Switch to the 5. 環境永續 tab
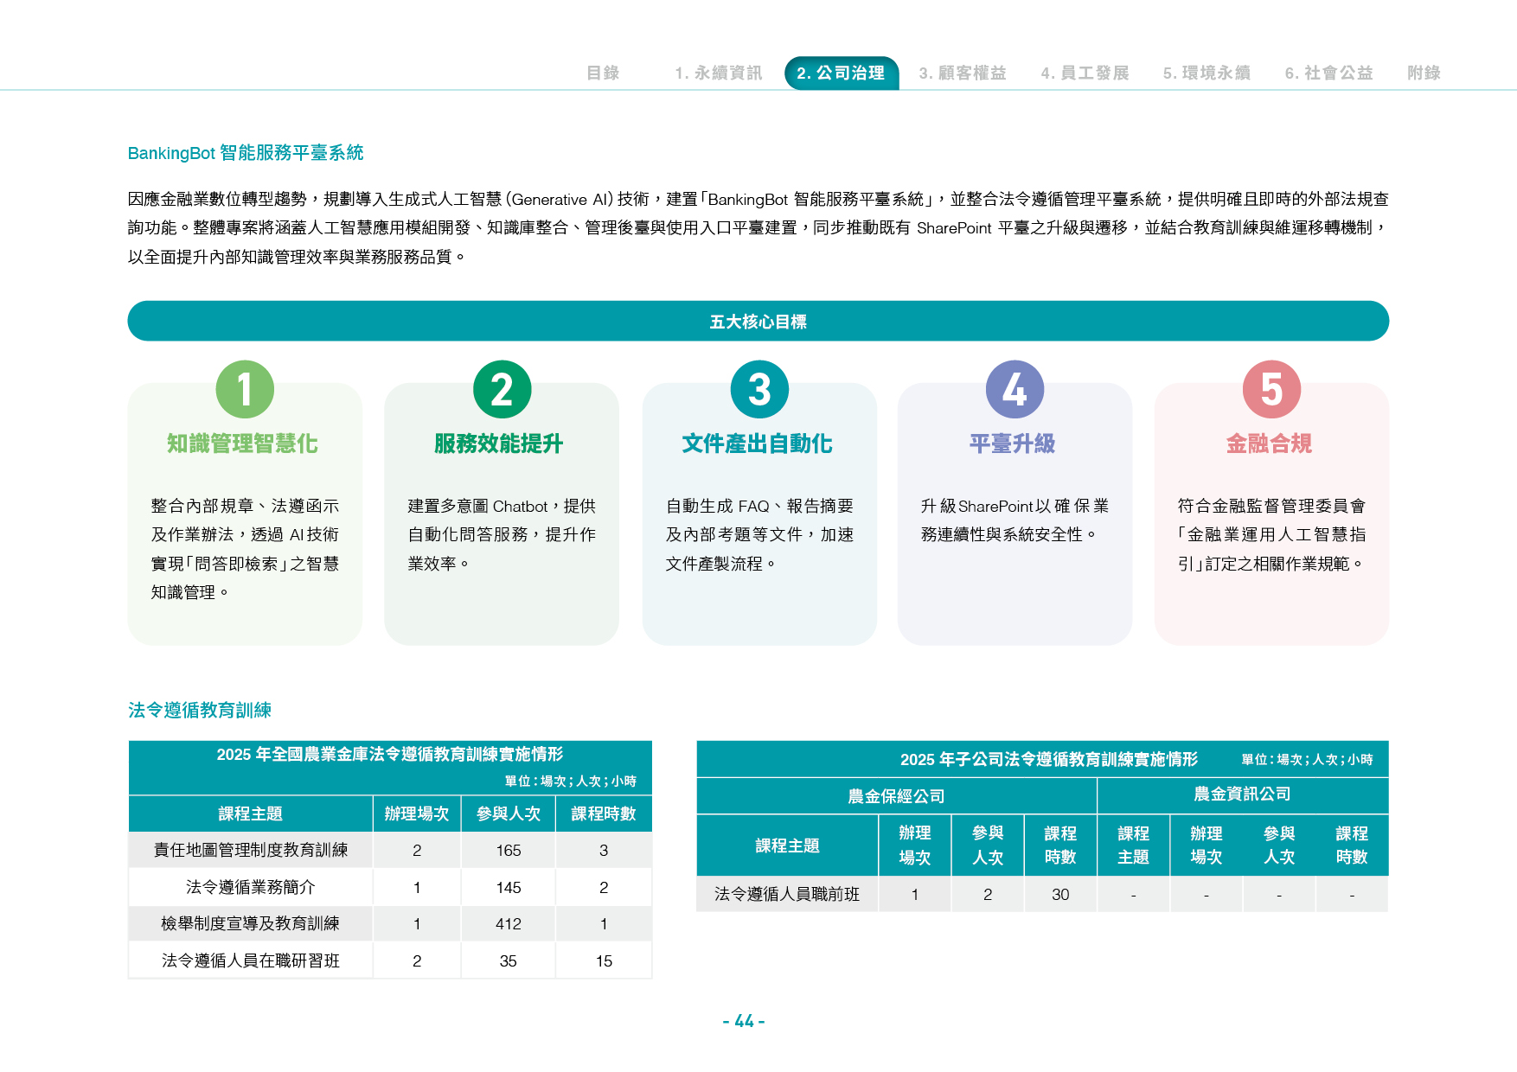1517x1072 pixels. coord(1207,73)
